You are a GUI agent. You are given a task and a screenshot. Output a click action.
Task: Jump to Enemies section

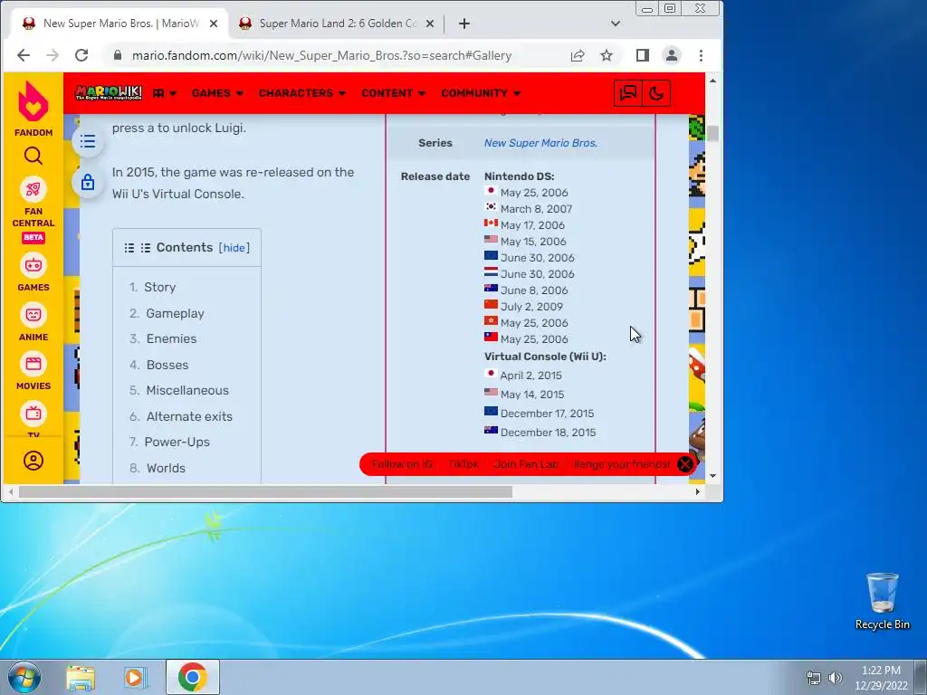click(x=171, y=338)
